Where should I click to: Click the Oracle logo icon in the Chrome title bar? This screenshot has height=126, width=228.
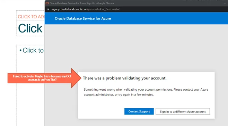click(47, 3)
